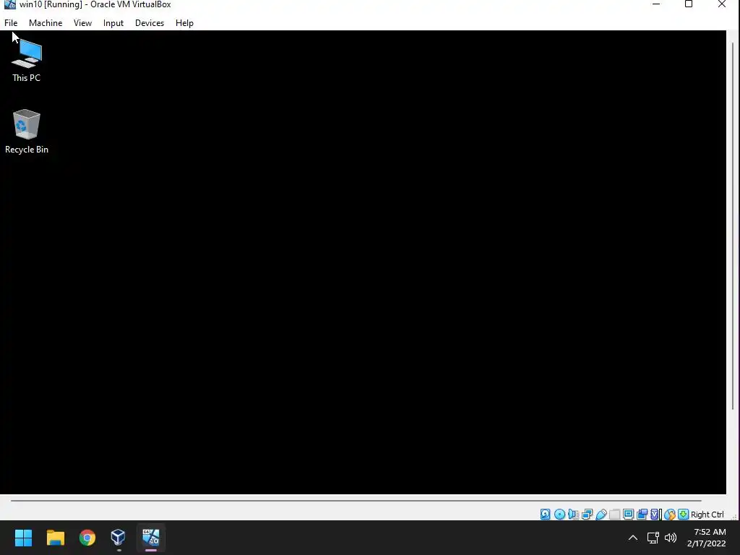Click the shared folders status indicator
The image size is (740, 555).
pyautogui.click(x=614, y=515)
